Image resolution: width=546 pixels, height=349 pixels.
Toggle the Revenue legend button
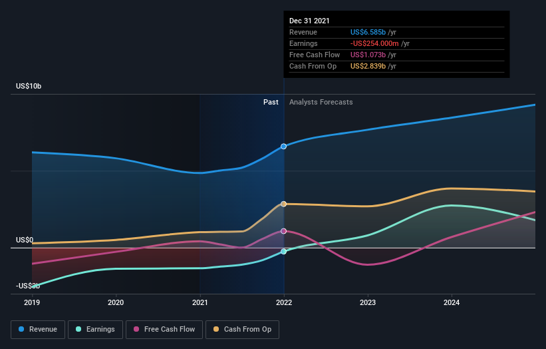38,330
